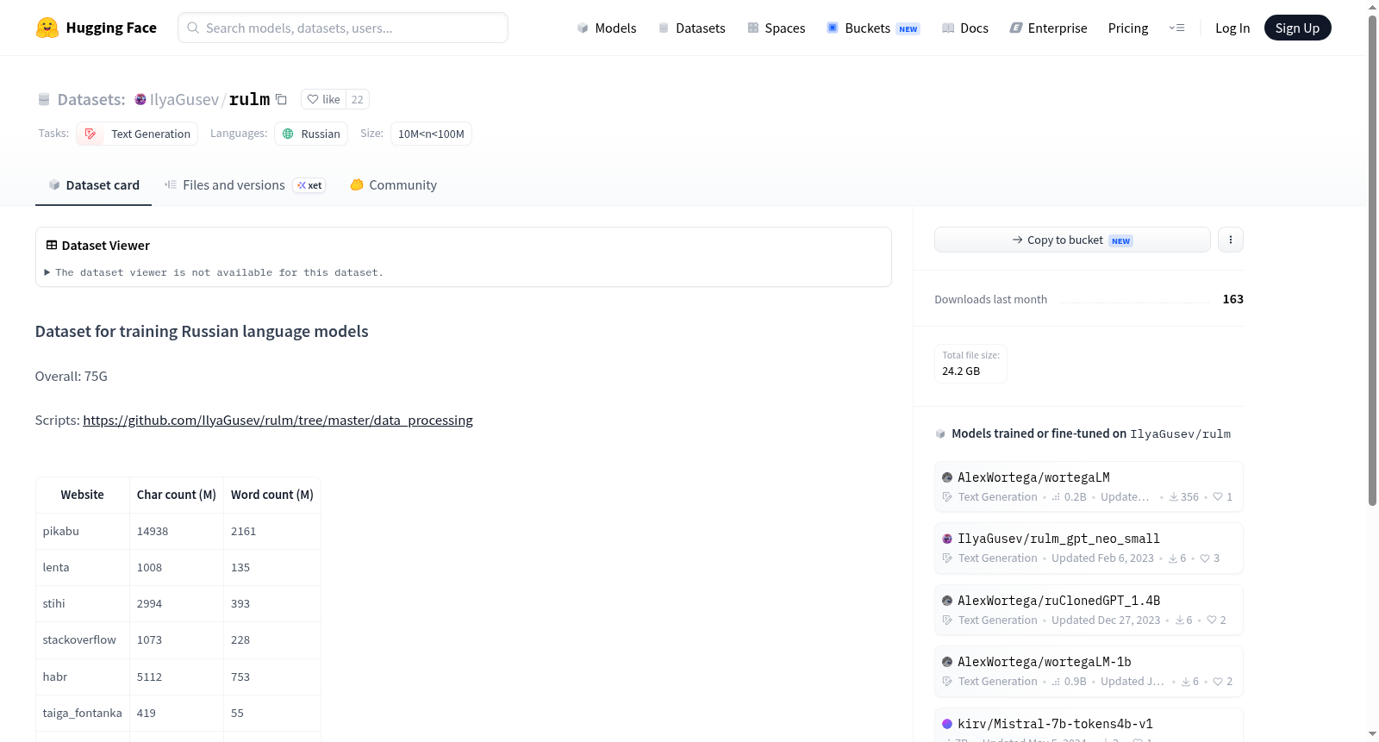Select the Russian language globe tag
This screenshot has width=1379, height=742.
coord(311,134)
